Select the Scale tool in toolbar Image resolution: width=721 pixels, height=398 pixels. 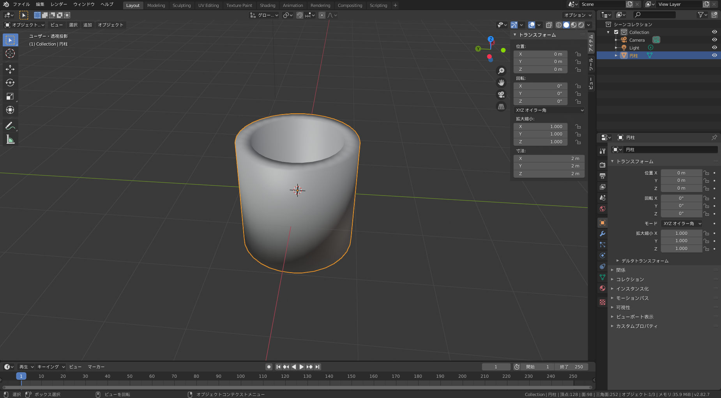[x=10, y=97]
